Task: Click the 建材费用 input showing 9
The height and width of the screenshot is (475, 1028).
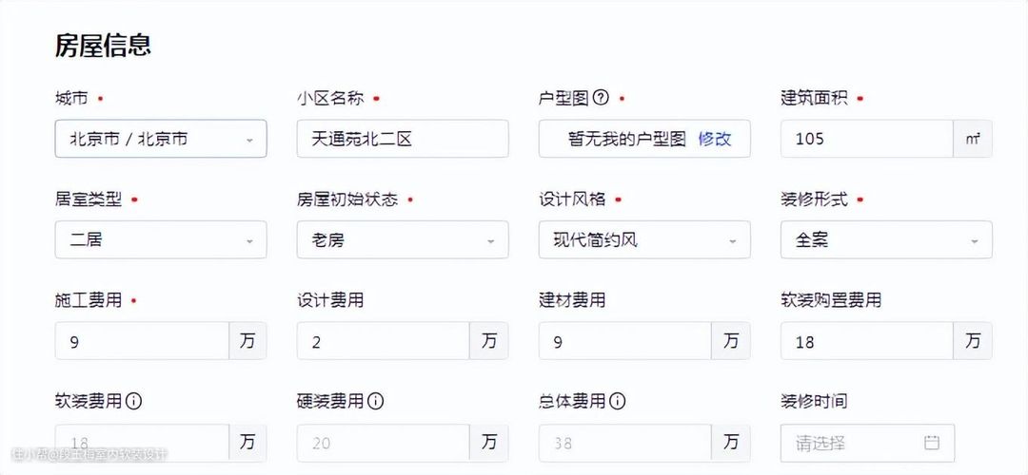Action: pyautogui.click(x=624, y=341)
